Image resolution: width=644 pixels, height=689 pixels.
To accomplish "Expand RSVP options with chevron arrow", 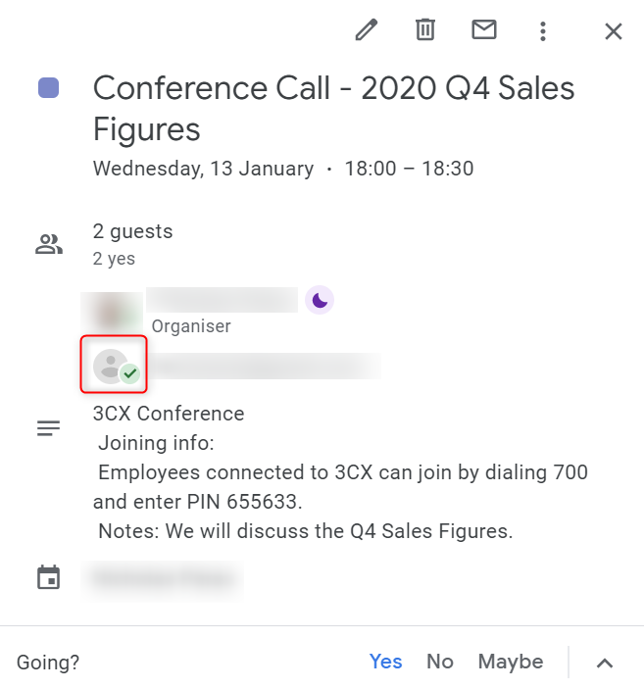I will pyautogui.click(x=605, y=663).
